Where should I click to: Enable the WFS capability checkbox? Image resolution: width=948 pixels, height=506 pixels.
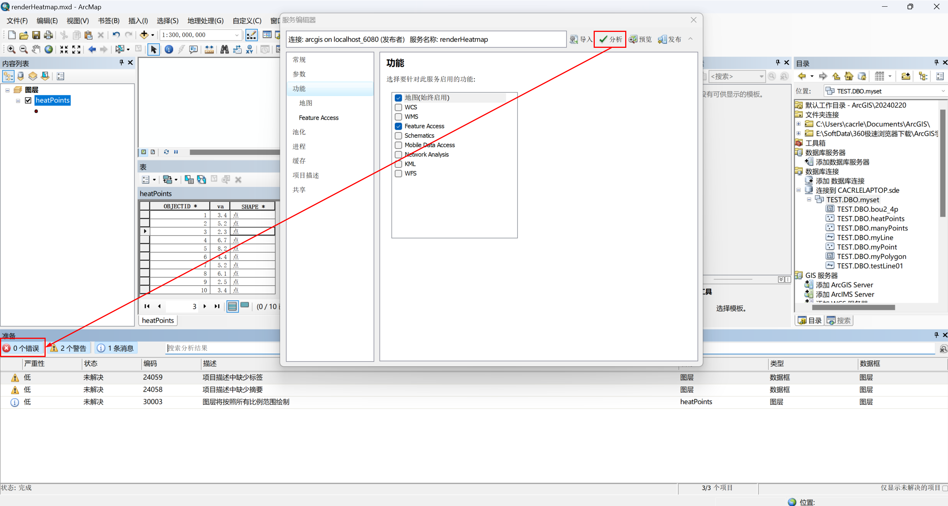[398, 173]
